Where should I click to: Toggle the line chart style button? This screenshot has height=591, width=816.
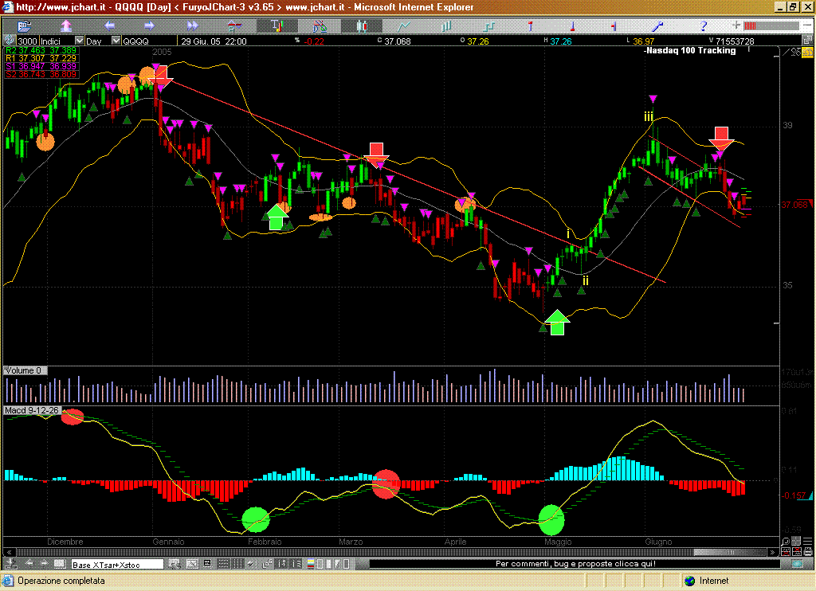(403, 25)
